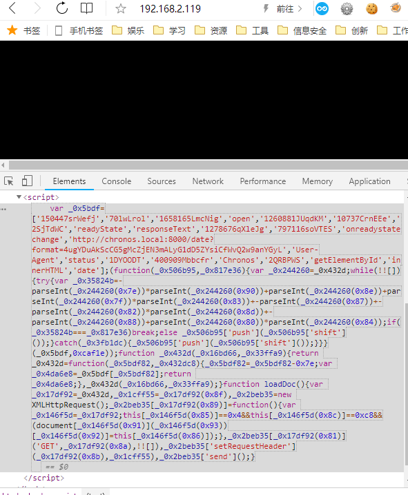Click the cookie extension icon

pyautogui.click(x=371, y=8)
